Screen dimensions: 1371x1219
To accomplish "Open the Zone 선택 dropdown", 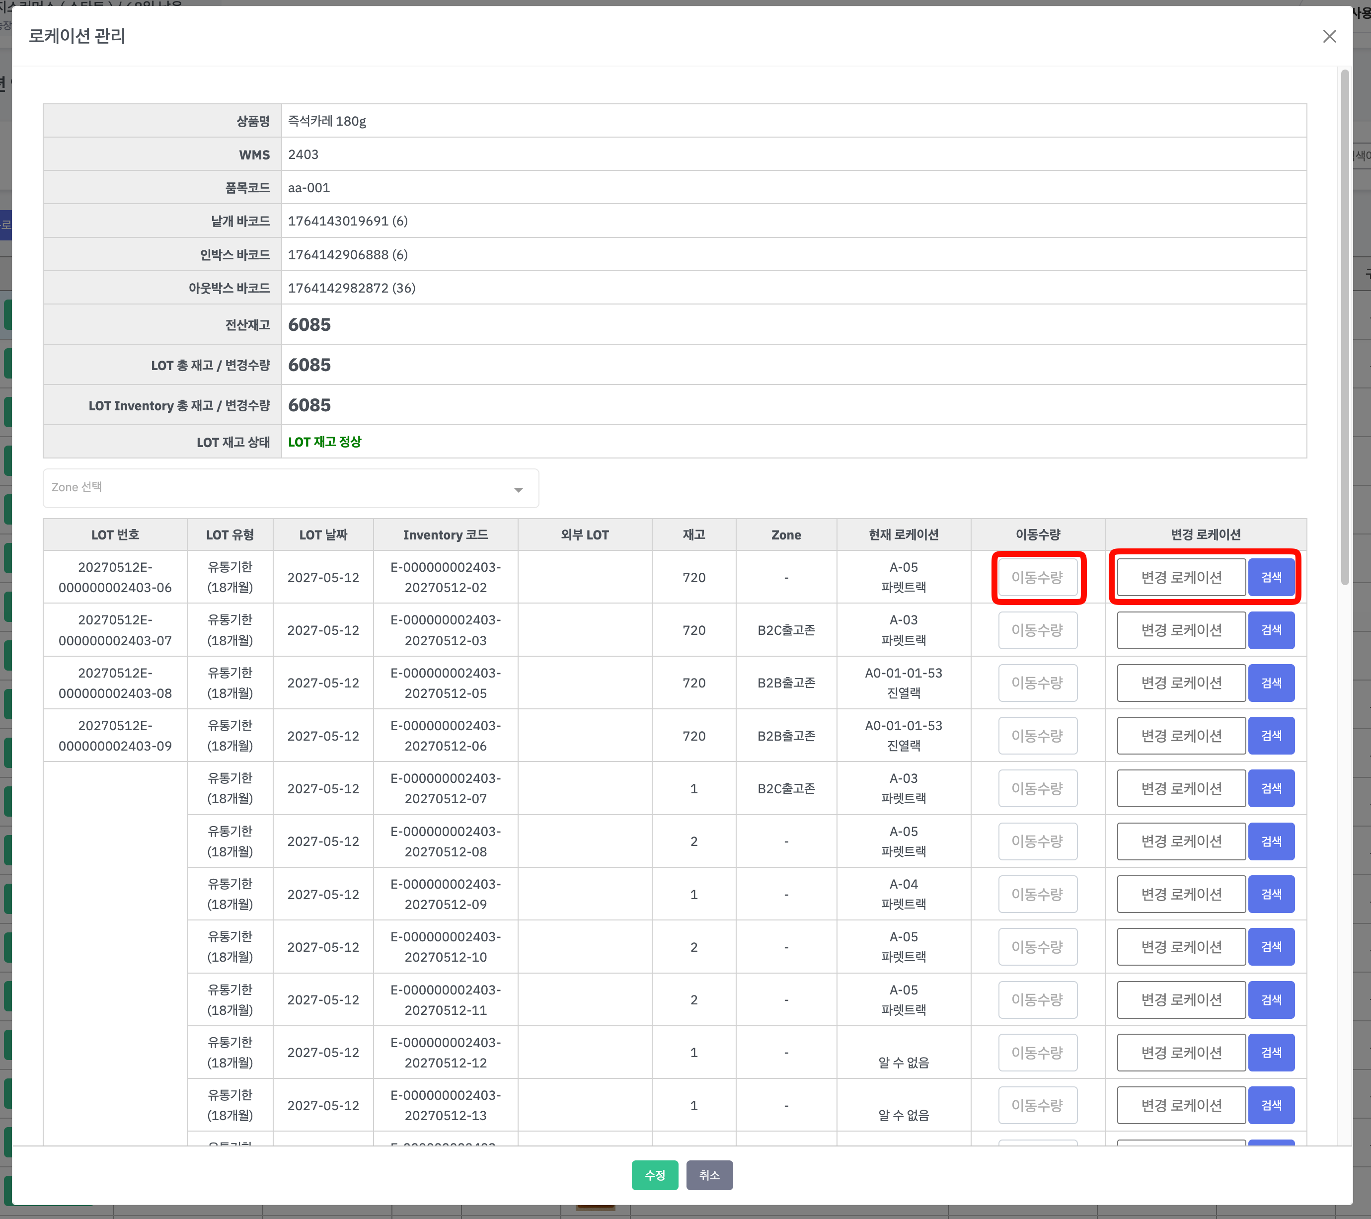I will coord(291,488).
